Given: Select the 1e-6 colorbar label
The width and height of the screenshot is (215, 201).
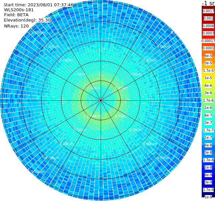Looking at the screenshot, I should click(208, 108).
